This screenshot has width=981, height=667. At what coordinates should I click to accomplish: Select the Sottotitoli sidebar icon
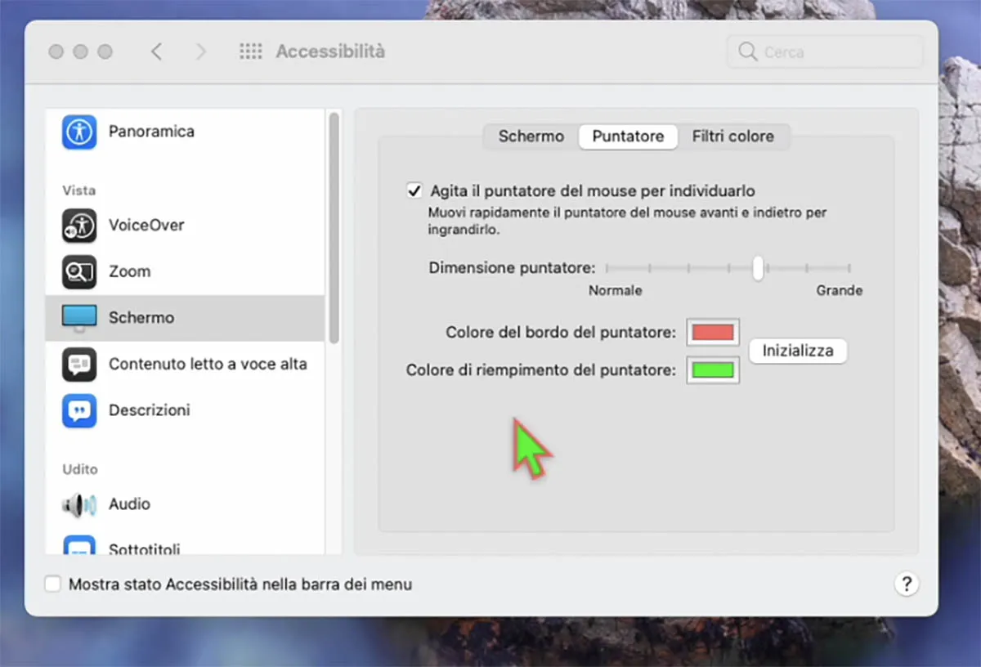[78, 548]
